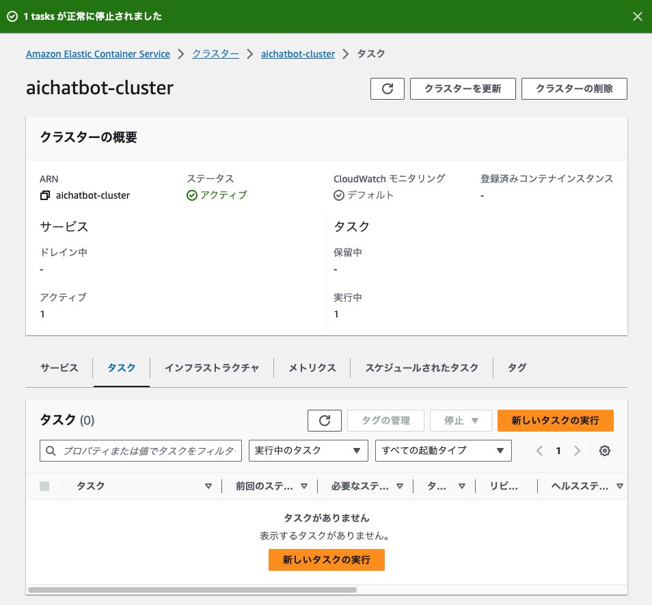
Task: Open the すべての起動タイプ dropdown
Action: point(444,451)
